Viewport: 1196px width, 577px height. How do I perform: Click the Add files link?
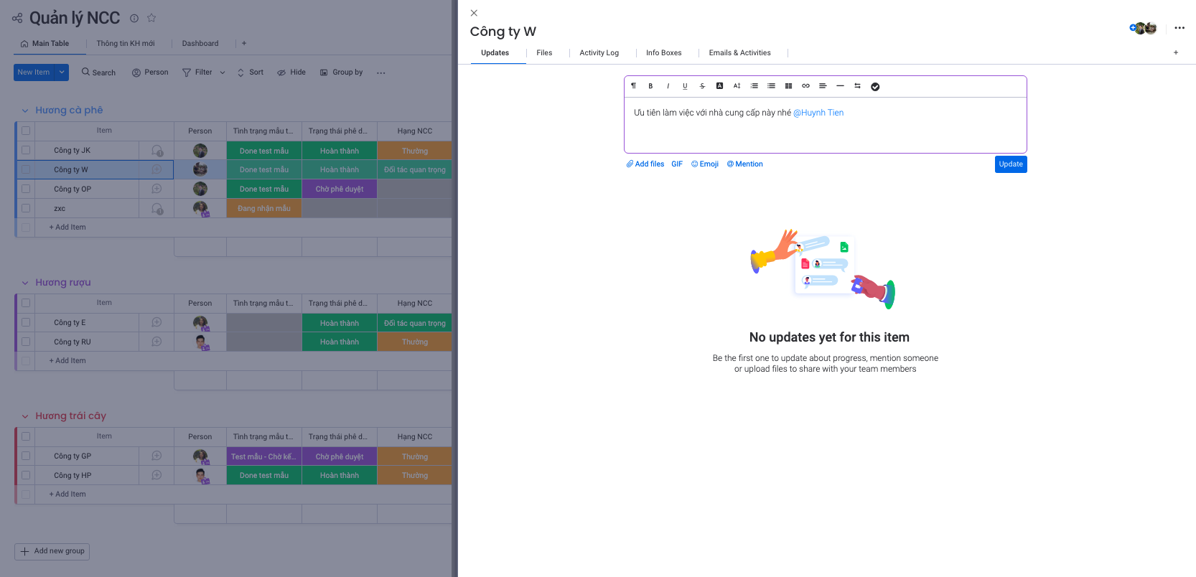click(x=645, y=164)
